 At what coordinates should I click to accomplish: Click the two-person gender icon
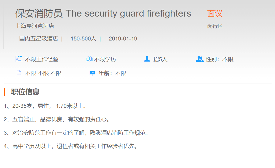(199, 59)
